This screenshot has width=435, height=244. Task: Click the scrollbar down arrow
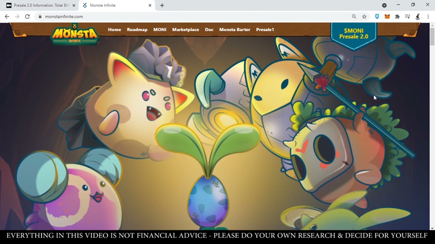[432, 228]
